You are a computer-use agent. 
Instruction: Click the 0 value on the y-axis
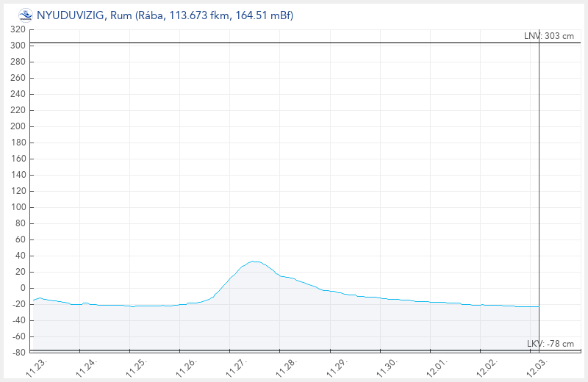pos(22,288)
